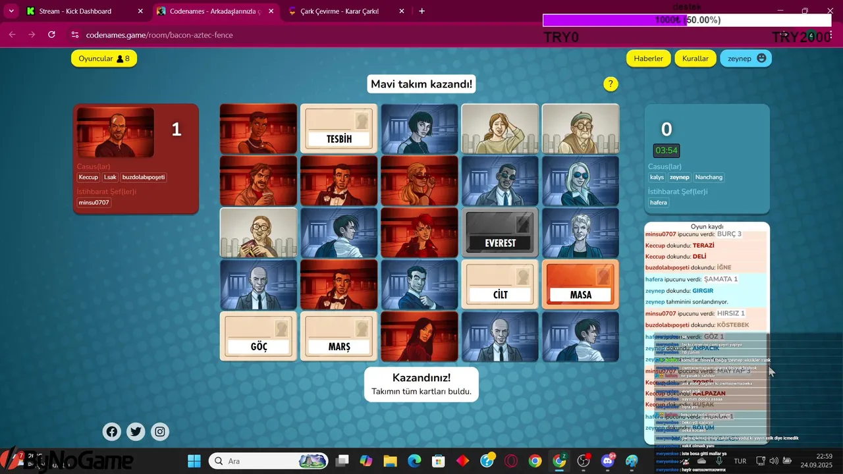
Task: Open the Opera browser taskbar icon
Action: (x=511, y=461)
